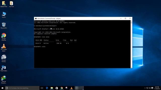The width and height of the screenshot is (161, 90).
Task: Open the Action Center notifications icon
Action: click(152, 88)
